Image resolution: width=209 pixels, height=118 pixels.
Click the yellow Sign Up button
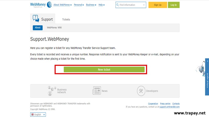tap(158, 5)
